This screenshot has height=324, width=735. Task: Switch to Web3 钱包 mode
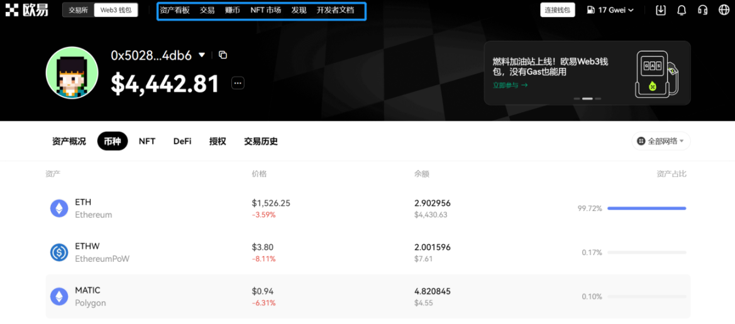point(116,10)
